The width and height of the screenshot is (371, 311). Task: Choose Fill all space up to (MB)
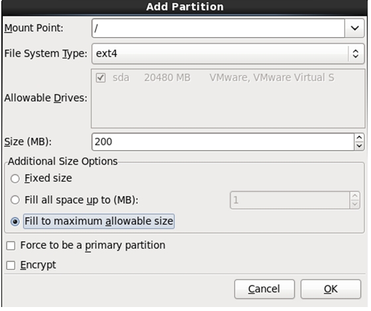click(15, 200)
